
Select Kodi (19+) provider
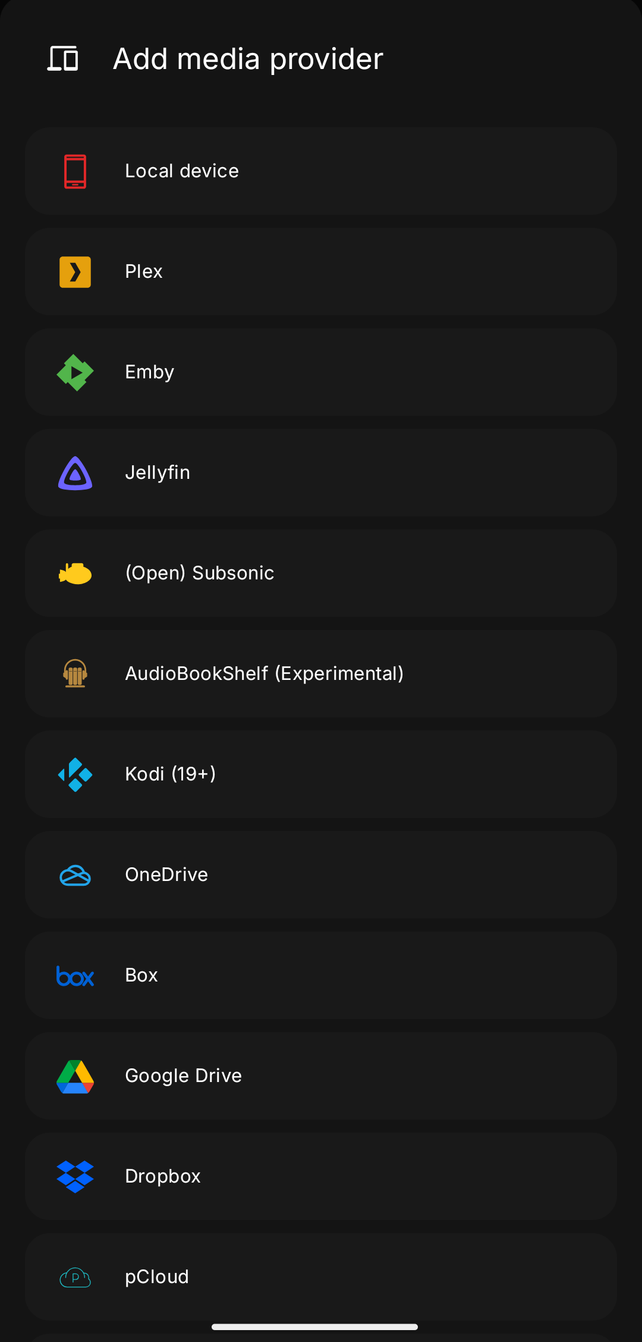point(321,775)
